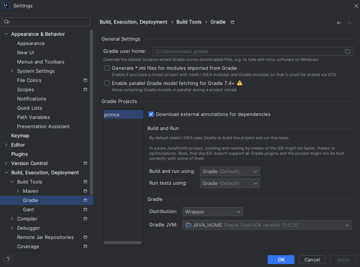Click the Cancel button
The height and width of the screenshot is (267, 360).
312,260
